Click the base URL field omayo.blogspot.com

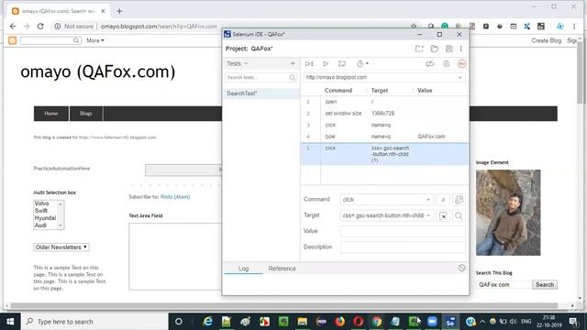(x=383, y=77)
